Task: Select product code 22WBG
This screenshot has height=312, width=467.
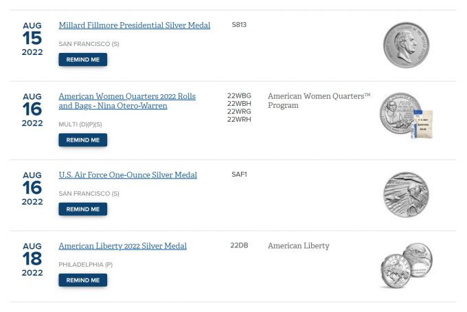Action: [x=239, y=96]
